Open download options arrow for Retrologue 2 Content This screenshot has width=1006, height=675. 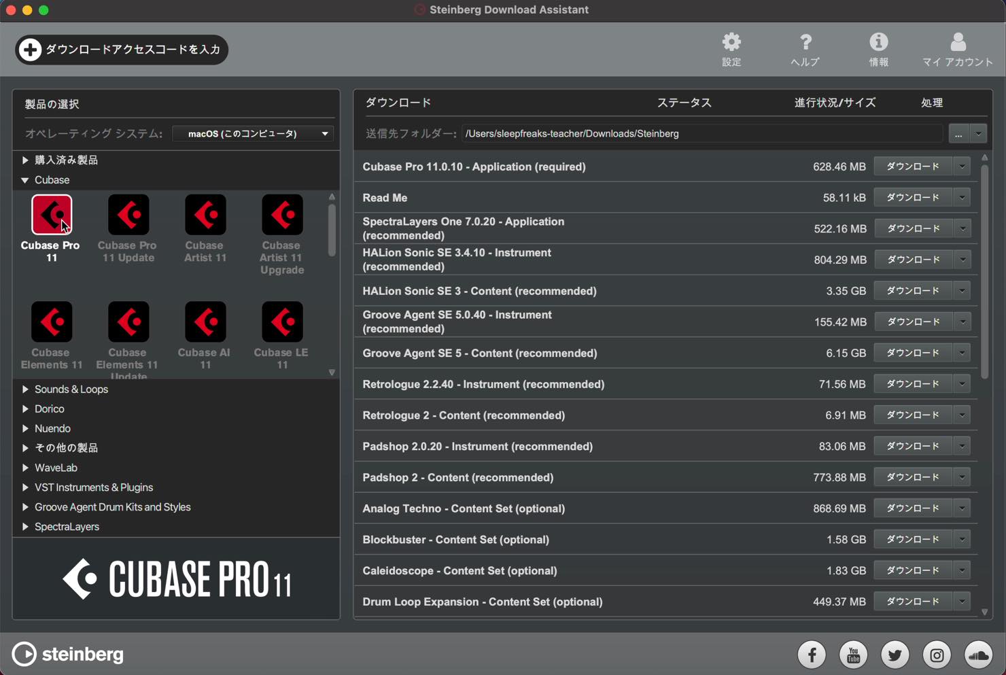962,415
